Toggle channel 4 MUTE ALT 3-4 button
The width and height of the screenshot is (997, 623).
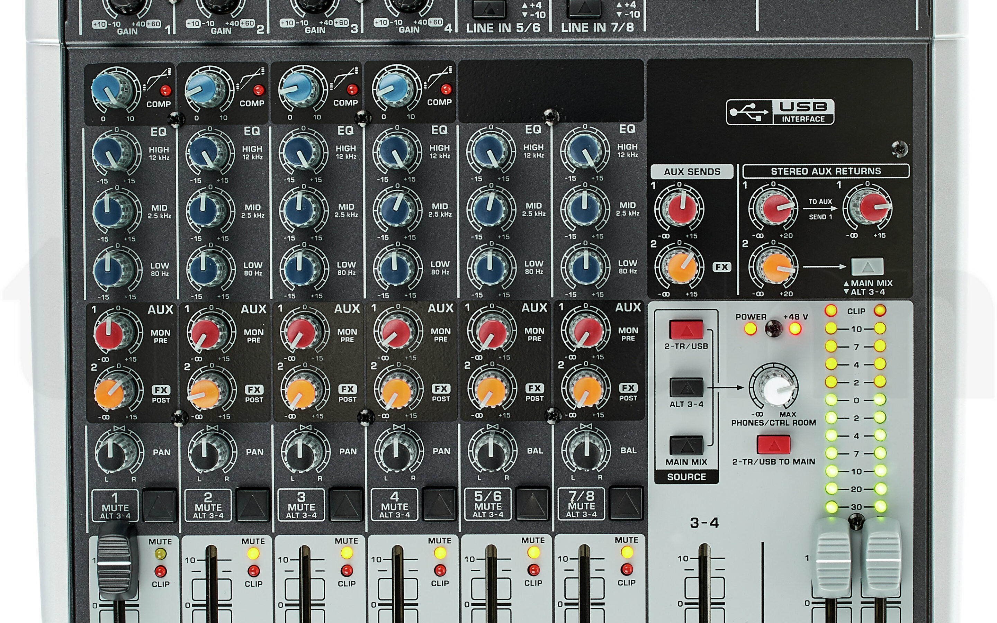click(x=440, y=504)
